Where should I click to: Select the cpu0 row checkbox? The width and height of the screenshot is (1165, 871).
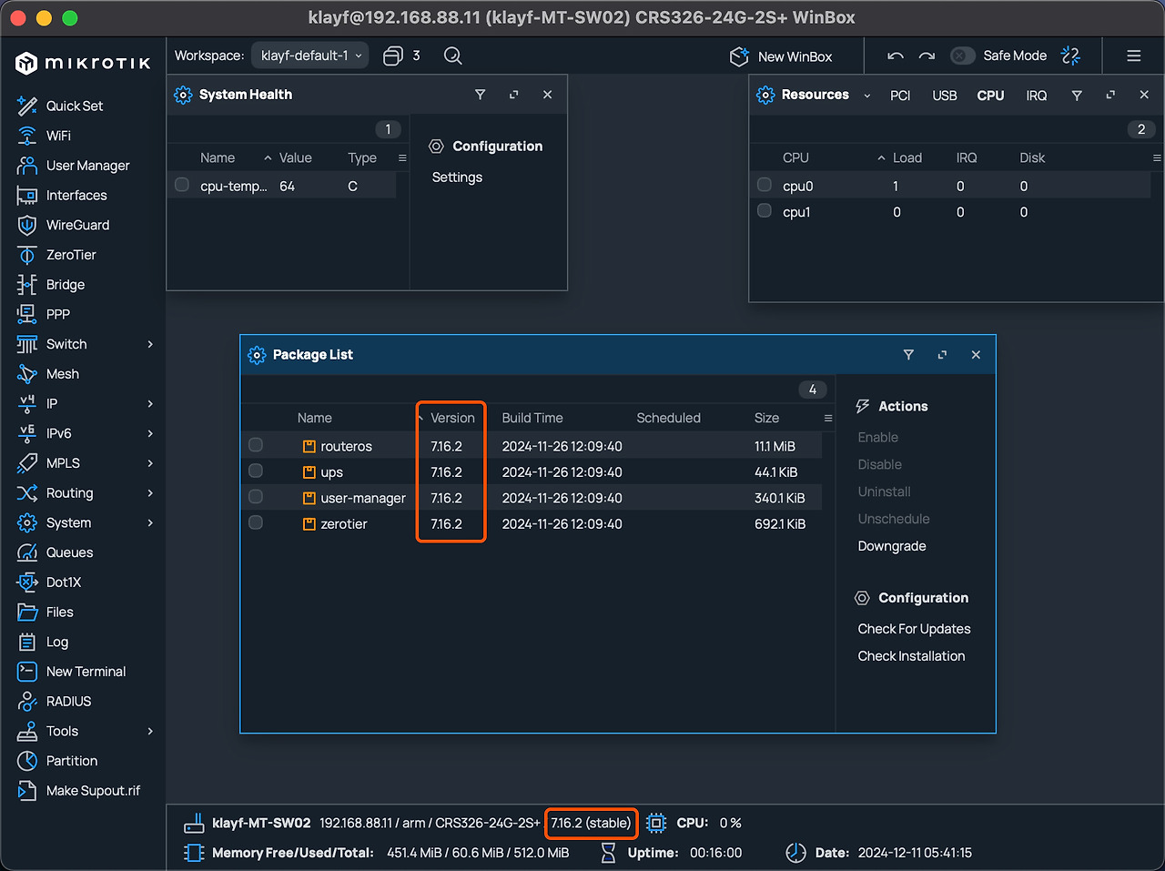point(765,185)
